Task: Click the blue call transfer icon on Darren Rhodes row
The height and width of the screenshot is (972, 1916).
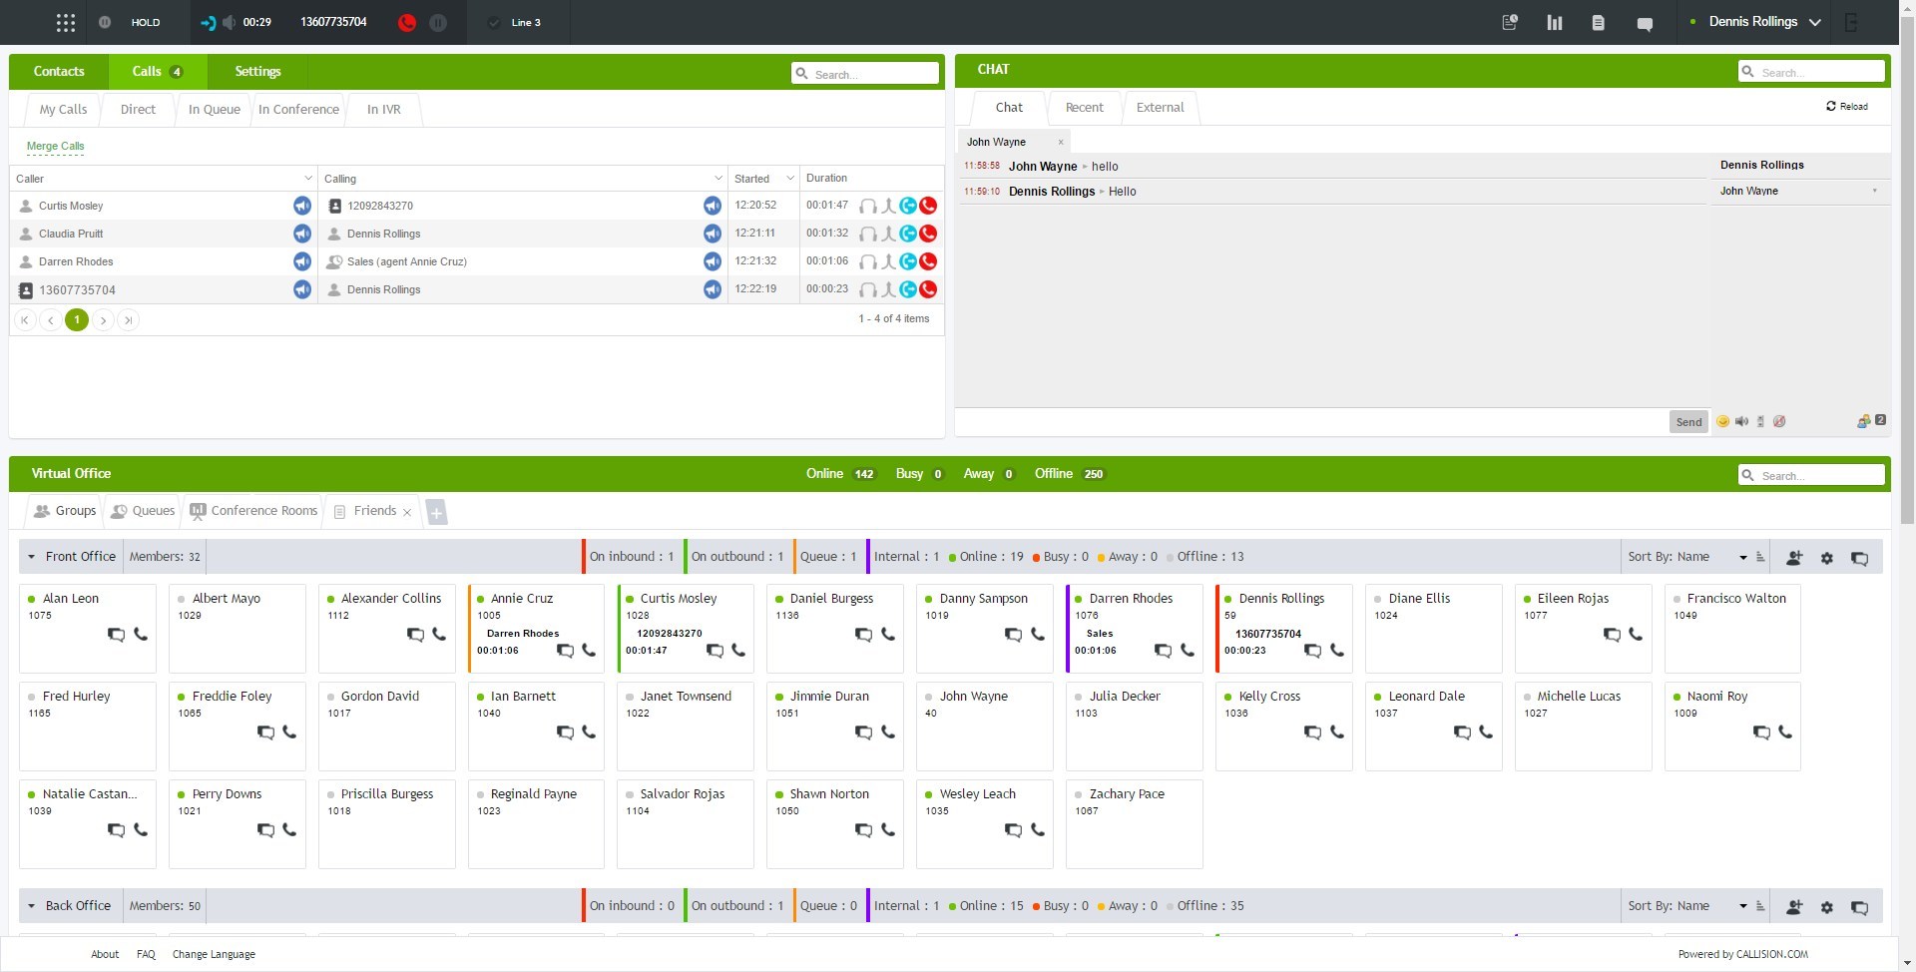Action: (x=907, y=261)
